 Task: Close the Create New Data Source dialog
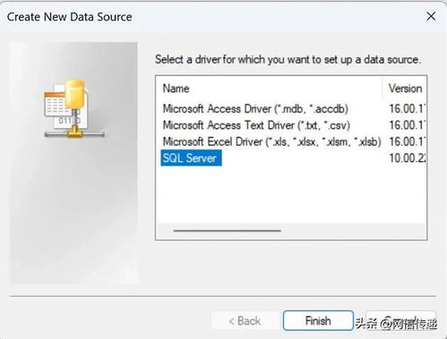click(x=431, y=16)
